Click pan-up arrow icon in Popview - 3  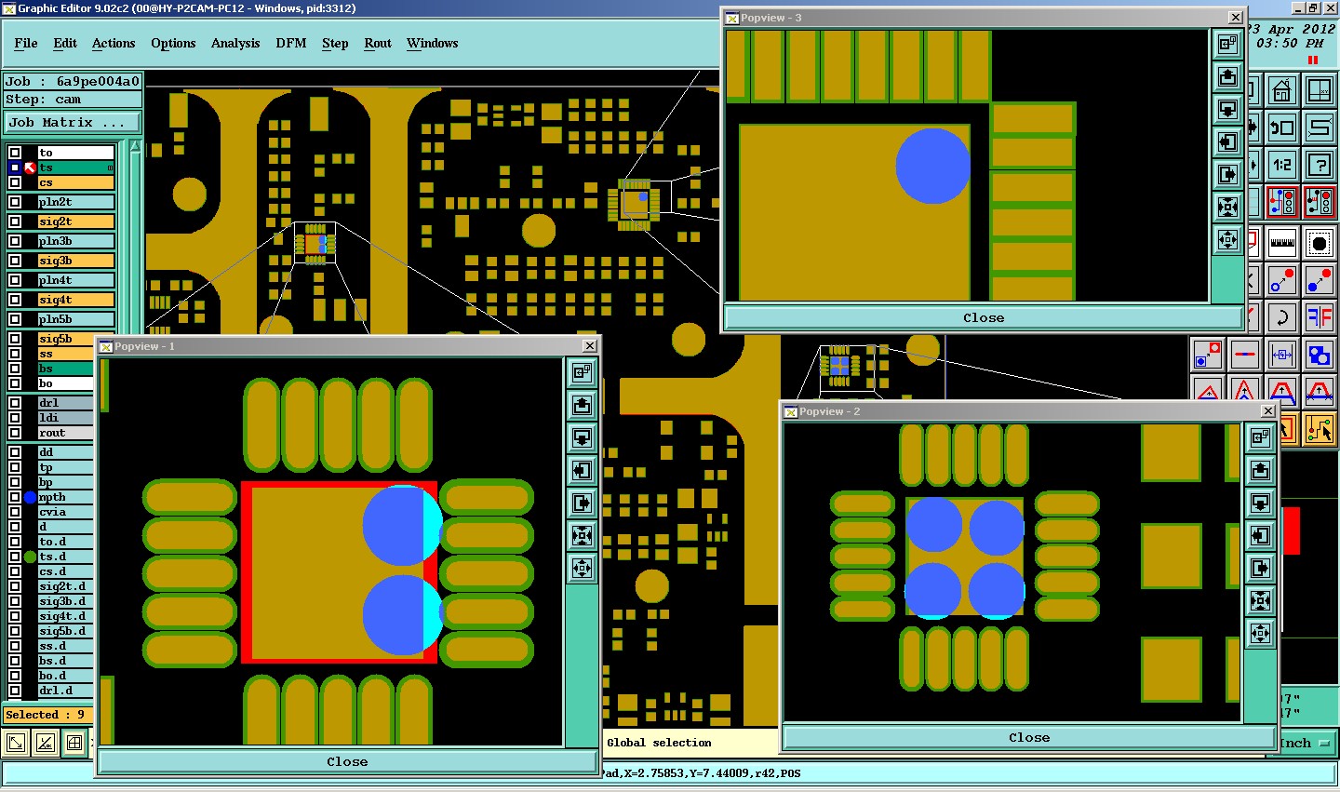pyautogui.click(x=1228, y=76)
